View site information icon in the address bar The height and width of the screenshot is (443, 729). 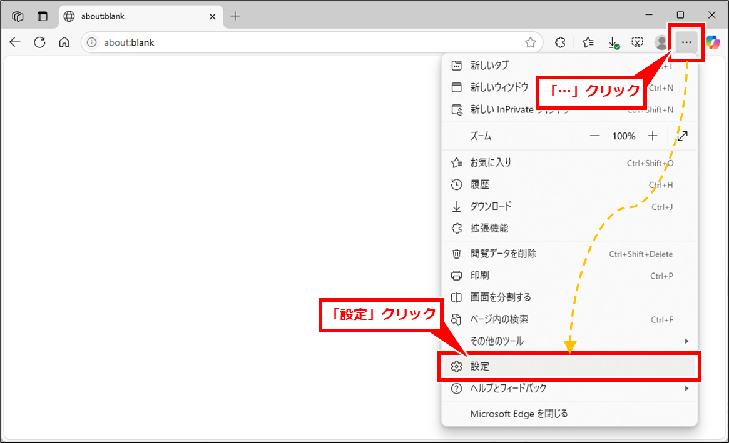92,42
